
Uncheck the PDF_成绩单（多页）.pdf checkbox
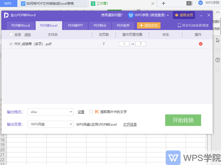11,44
